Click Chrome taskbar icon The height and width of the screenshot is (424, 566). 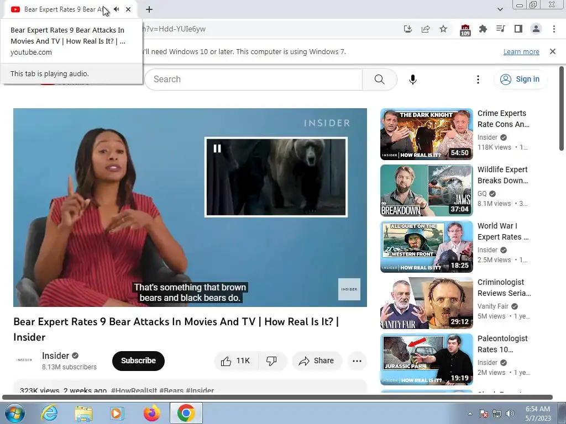click(x=186, y=413)
